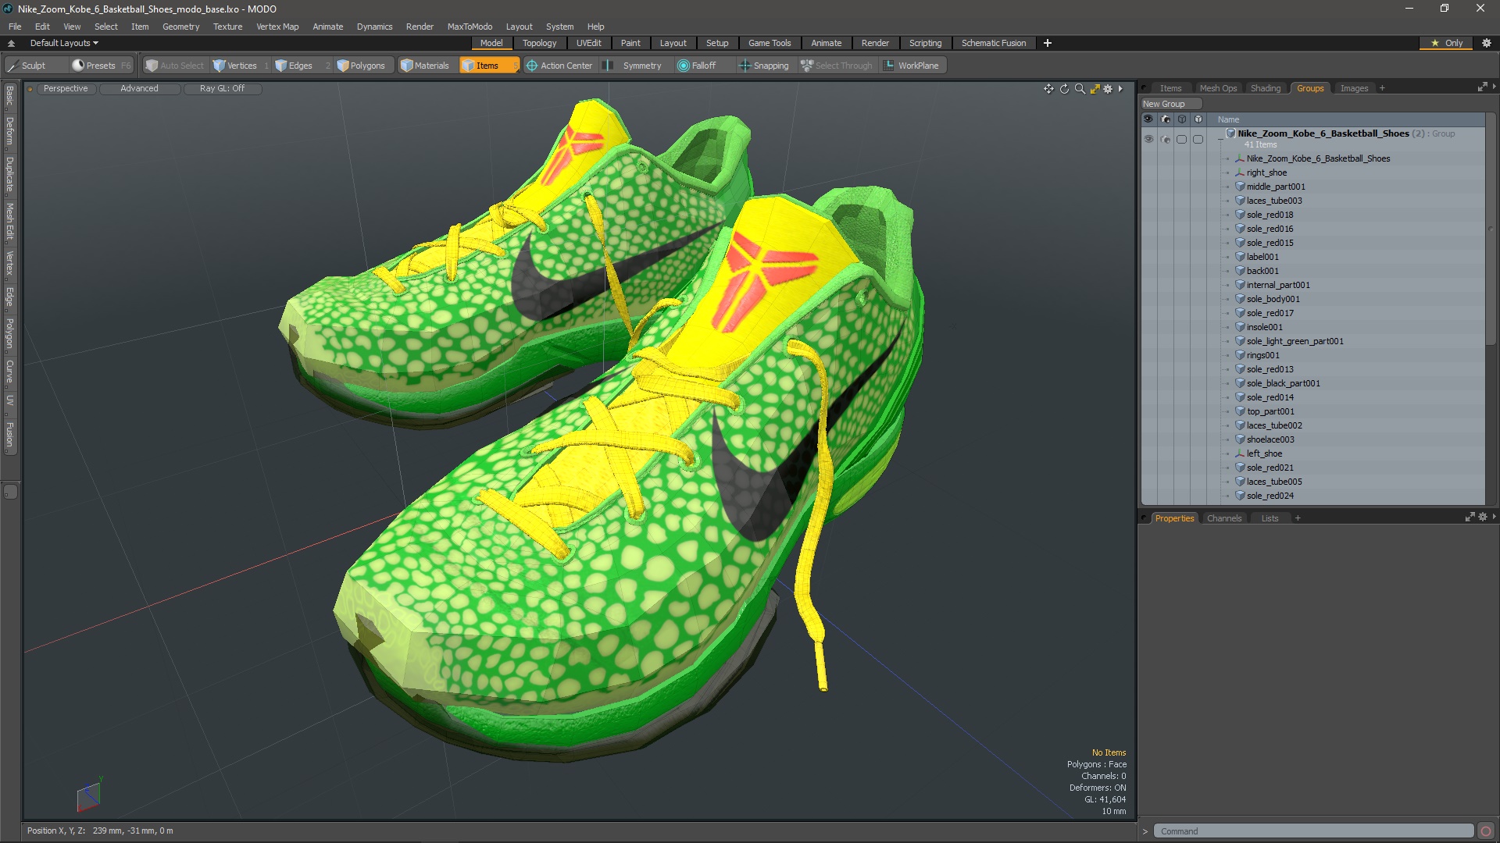Toggle render state of Nike_Zoom_Kobe_6 group
Image resolution: width=1500 pixels, height=843 pixels.
tap(1166, 139)
